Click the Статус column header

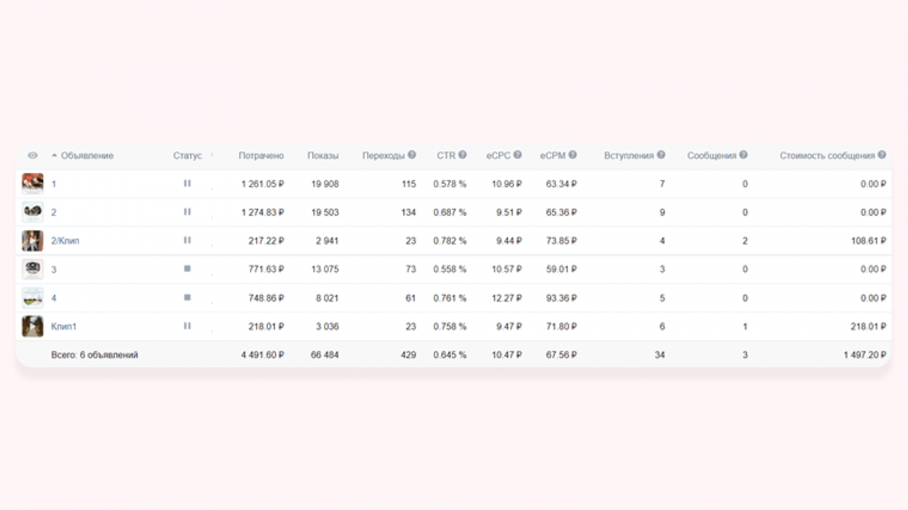point(187,155)
